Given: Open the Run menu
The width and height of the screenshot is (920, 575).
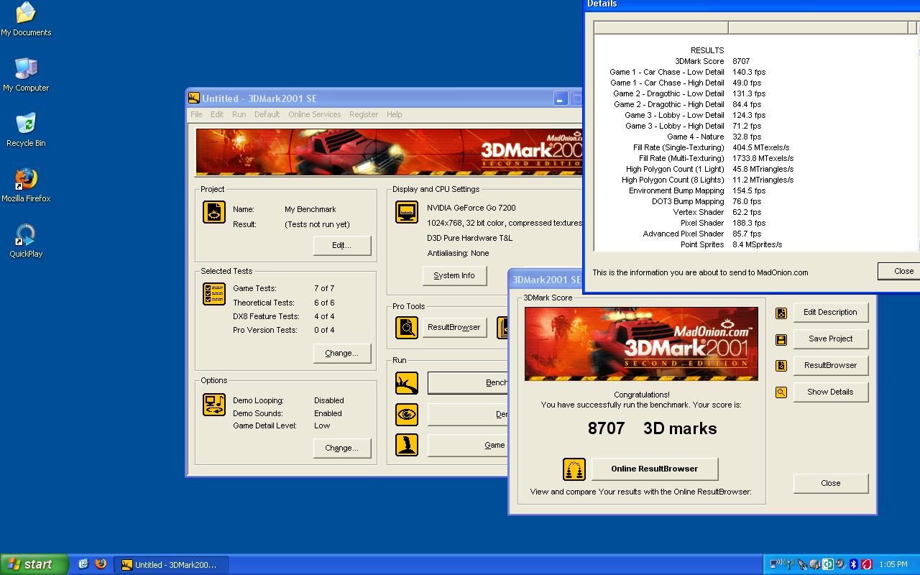Looking at the screenshot, I should (x=239, y=114).
